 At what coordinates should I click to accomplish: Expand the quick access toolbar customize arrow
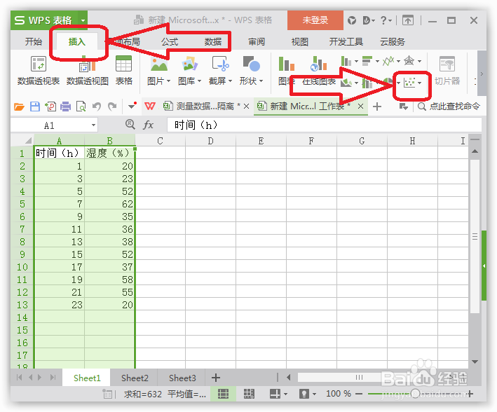point(131,107)
